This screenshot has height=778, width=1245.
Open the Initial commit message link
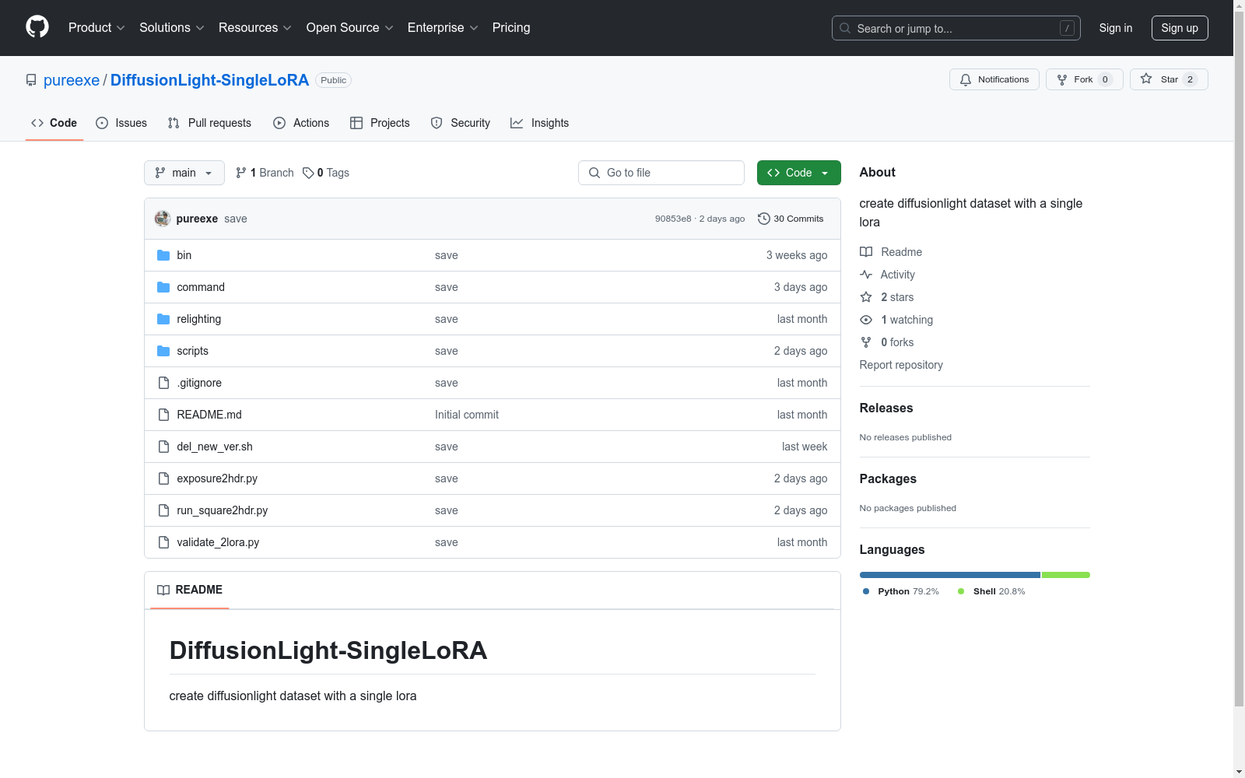[x=467, y=415]
